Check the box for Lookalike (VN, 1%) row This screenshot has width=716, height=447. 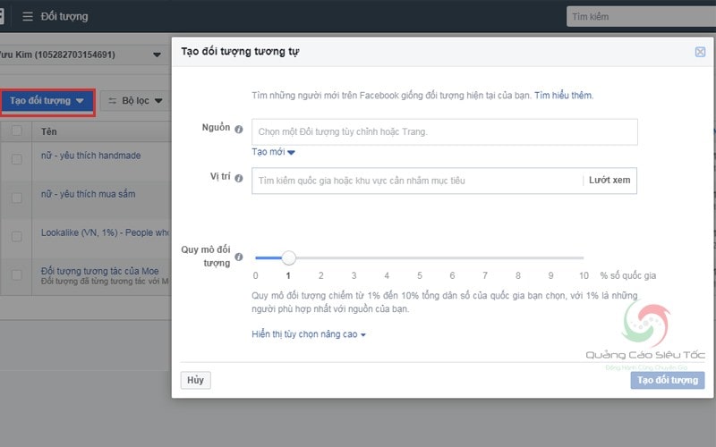pyautogui.click(x=17, y=236)
